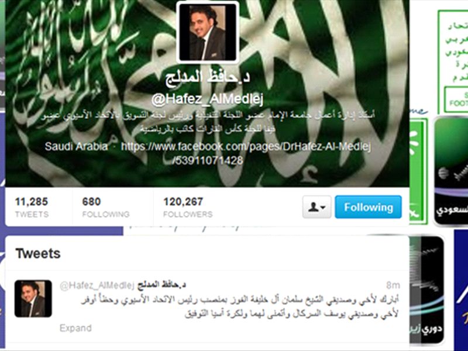Show the 120,267 Followers list

(188, 207)
